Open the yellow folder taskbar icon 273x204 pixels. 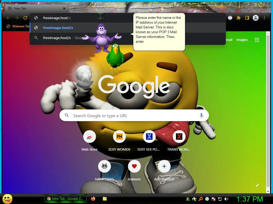(105, 199)
